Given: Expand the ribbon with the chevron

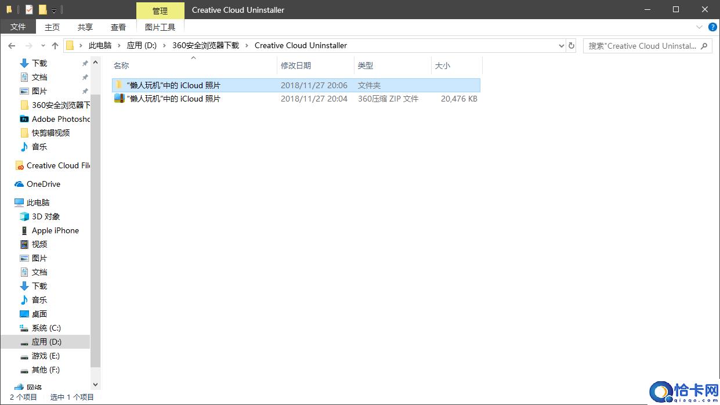Looking at the screenshot, I should point(699,27).
